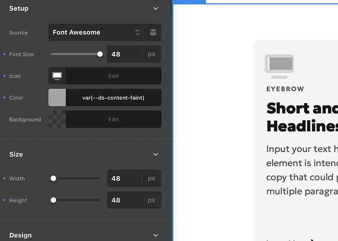Click the Background label

25,119
